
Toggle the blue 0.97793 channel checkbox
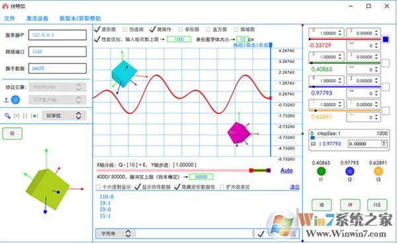click(386, 87)
